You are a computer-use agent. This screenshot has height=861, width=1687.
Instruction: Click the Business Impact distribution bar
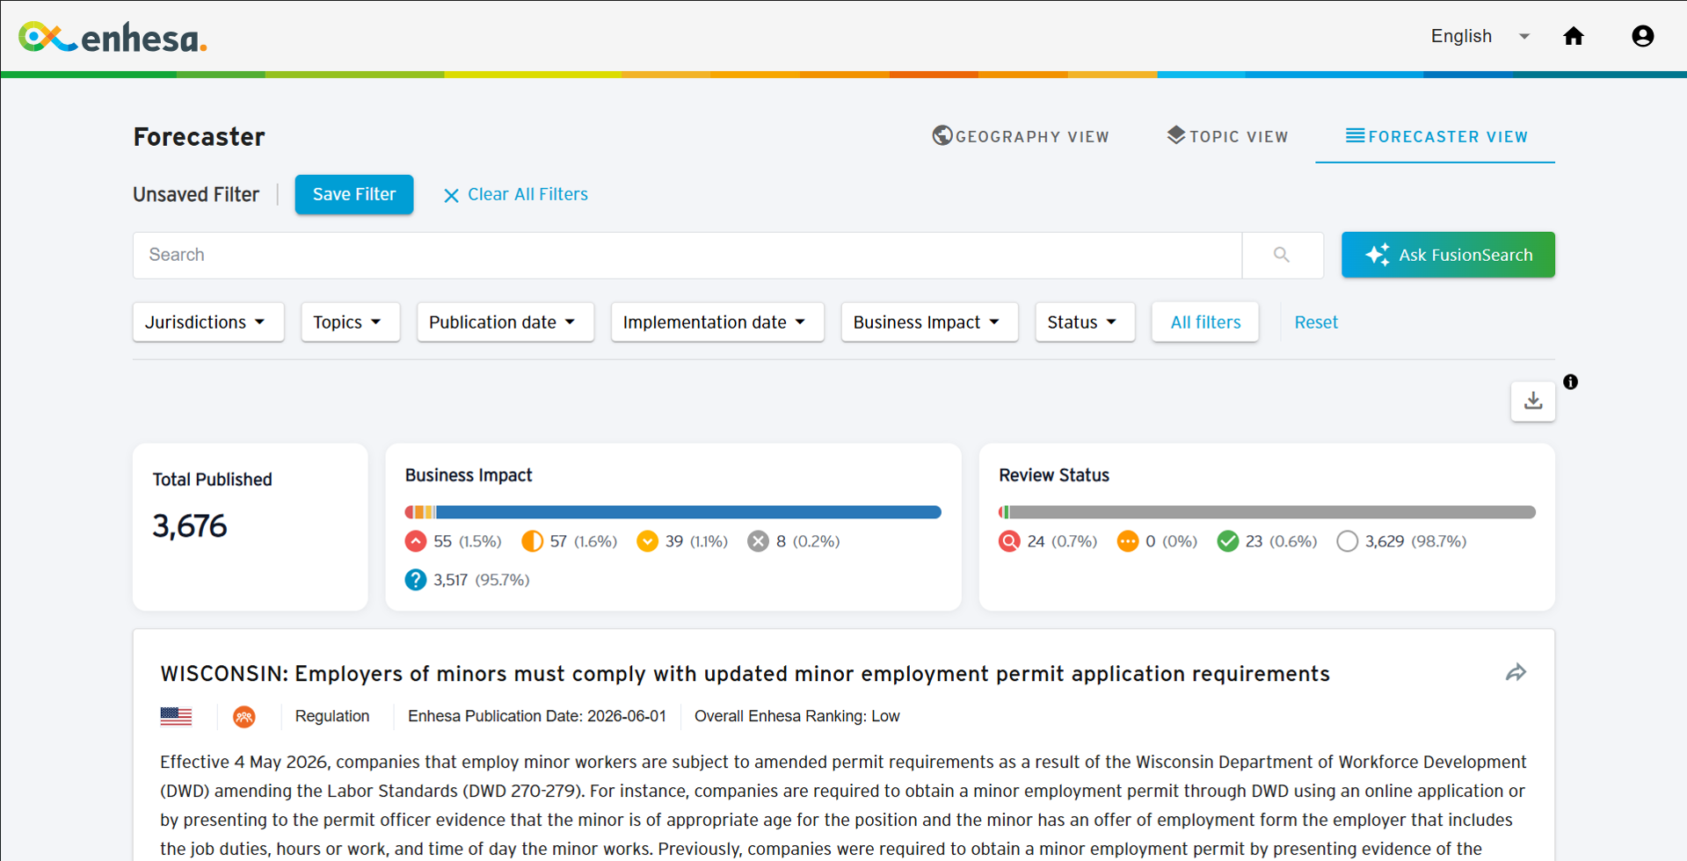673,512
